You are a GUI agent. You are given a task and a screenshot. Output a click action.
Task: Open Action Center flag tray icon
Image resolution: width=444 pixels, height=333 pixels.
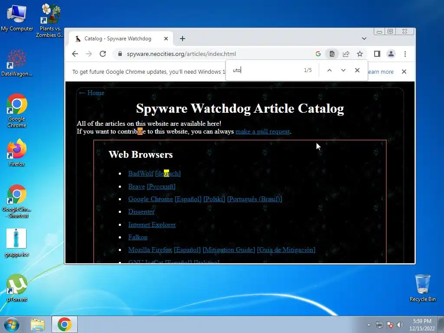[390, 325]
